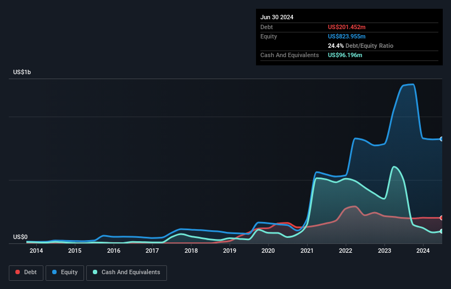Click the US$1b y-axis label
The image size is (451, 289).
(x=22, y=72)
